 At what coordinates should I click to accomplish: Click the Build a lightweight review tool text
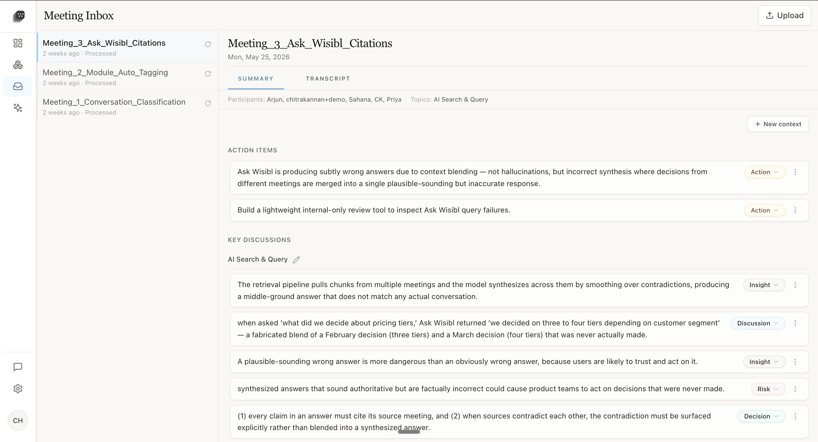pyautogui.click(x=374, y=210)
